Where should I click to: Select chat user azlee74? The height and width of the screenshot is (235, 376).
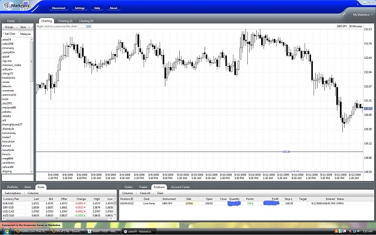(x=7, y=40)
